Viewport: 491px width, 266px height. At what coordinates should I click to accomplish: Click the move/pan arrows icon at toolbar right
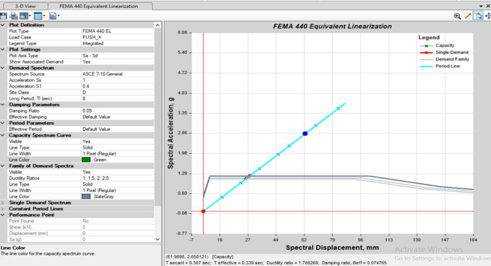tap(488, 16)
